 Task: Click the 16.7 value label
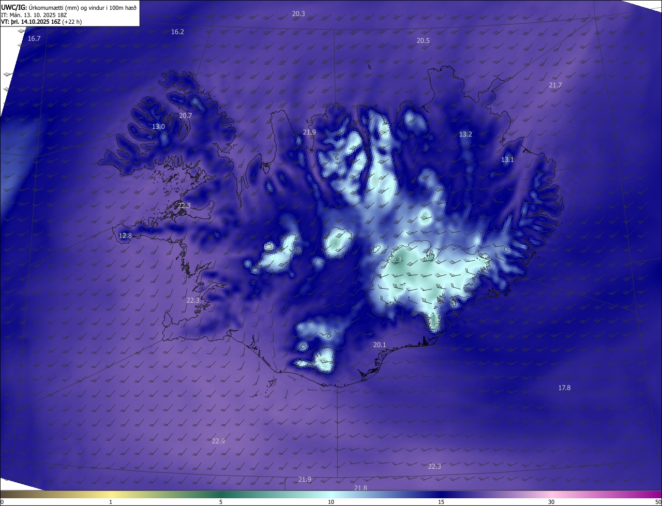click(34, 39)
